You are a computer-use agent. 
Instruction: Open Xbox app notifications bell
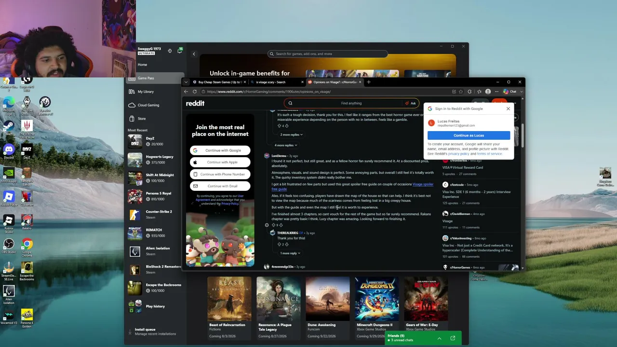[179, 51]
